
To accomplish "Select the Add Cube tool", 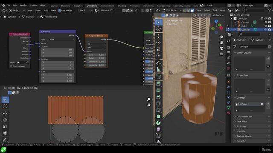I will pyautogui.click(x=158, y=76).
